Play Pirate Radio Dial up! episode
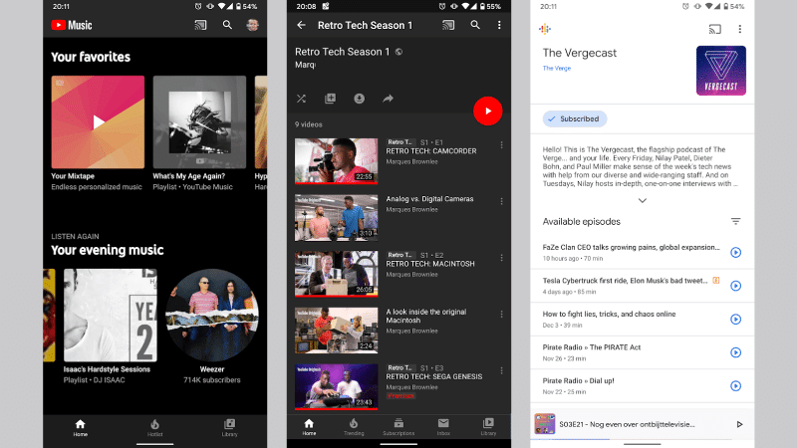The image size is (797, 448). point(735,386)
